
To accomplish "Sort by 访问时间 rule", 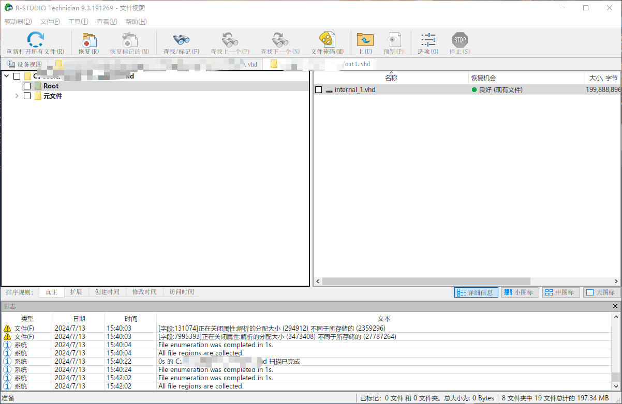I will (x=182, y=292).
